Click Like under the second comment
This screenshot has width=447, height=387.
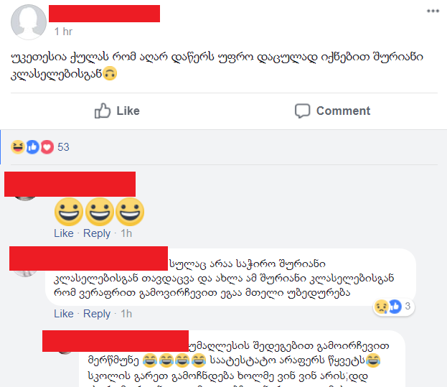point(64,314)
